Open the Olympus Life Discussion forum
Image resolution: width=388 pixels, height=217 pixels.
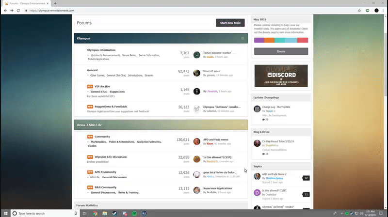click(111, 157)
